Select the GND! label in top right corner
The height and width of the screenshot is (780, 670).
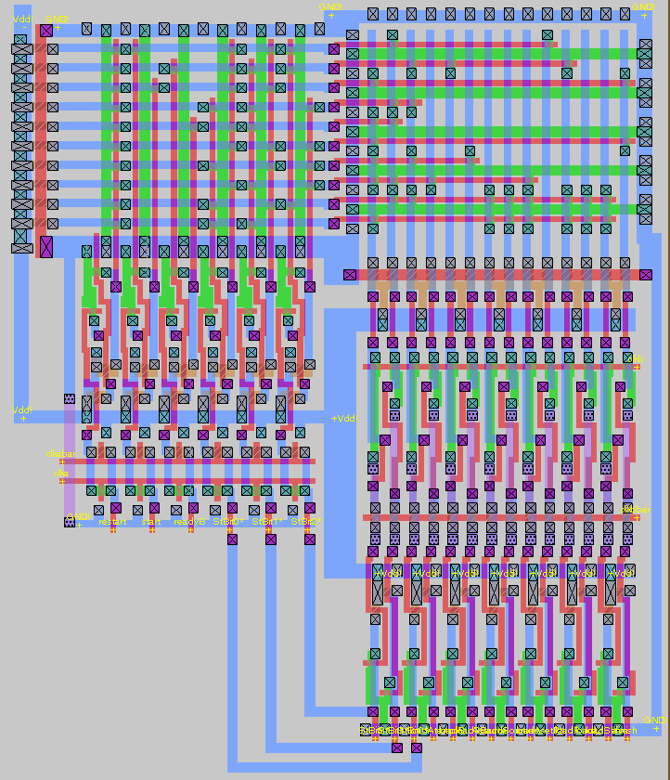click(644, 7)
